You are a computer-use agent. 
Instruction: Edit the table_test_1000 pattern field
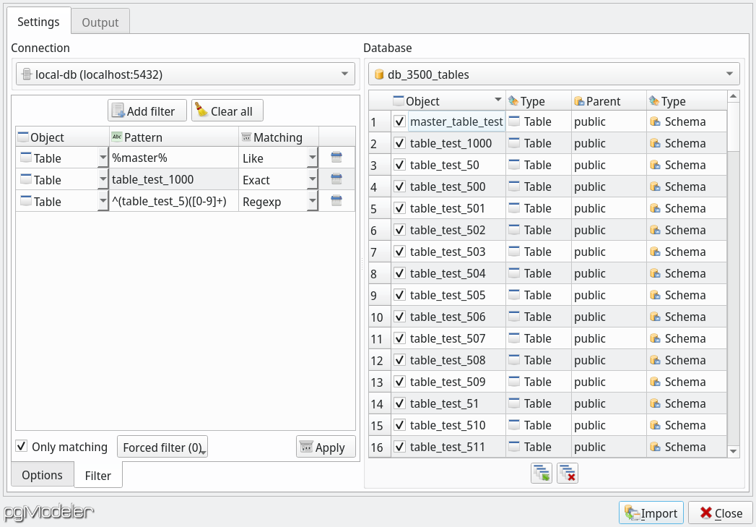[174, 179]
